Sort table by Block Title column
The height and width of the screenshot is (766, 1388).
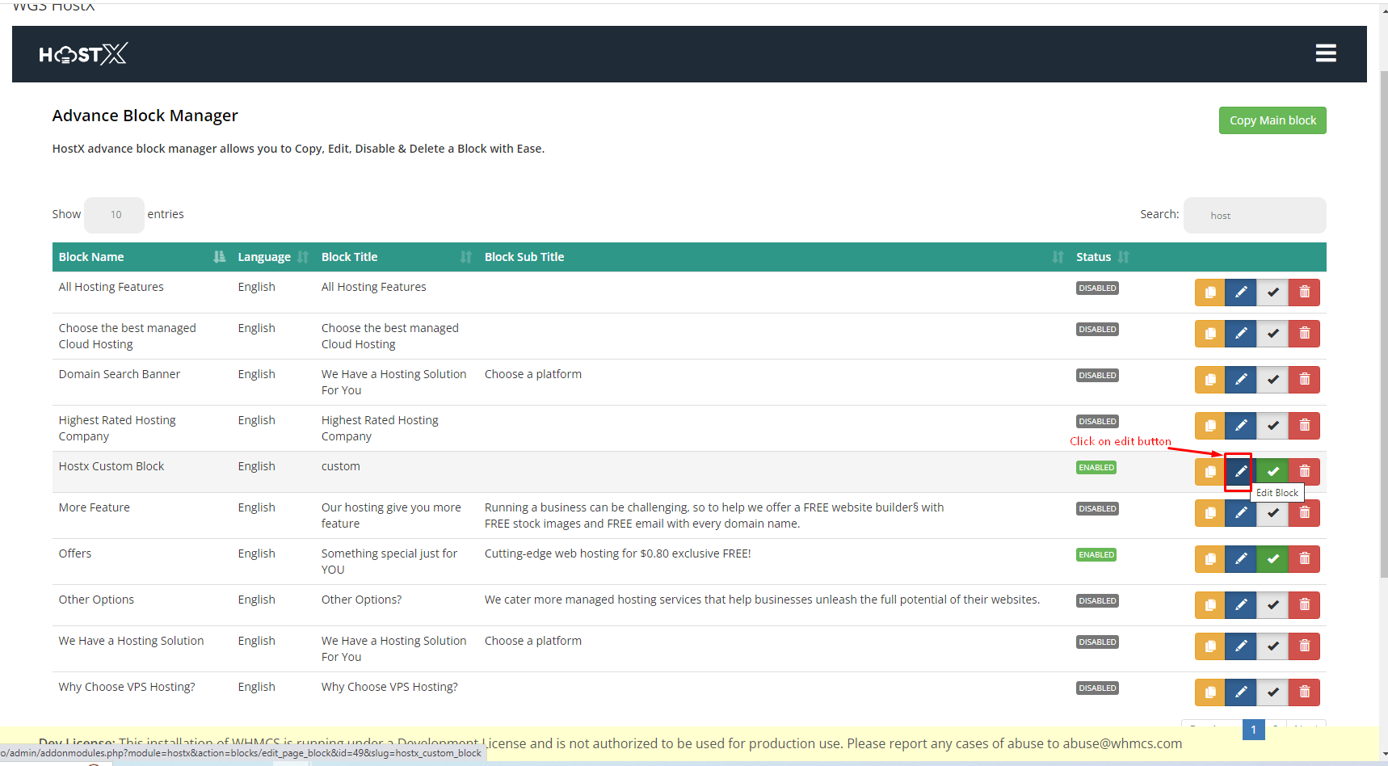click(x=397, y=257)
